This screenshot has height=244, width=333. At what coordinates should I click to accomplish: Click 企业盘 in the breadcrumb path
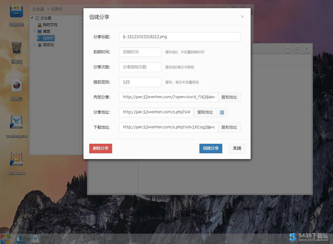click(x=38, y=9)
